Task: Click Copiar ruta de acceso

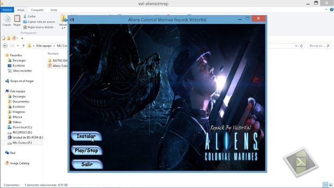Action: pyautogui.click(x=39, y=22)
